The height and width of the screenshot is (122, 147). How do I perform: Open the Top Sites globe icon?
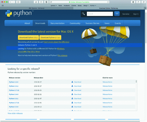tap(46, 2)
